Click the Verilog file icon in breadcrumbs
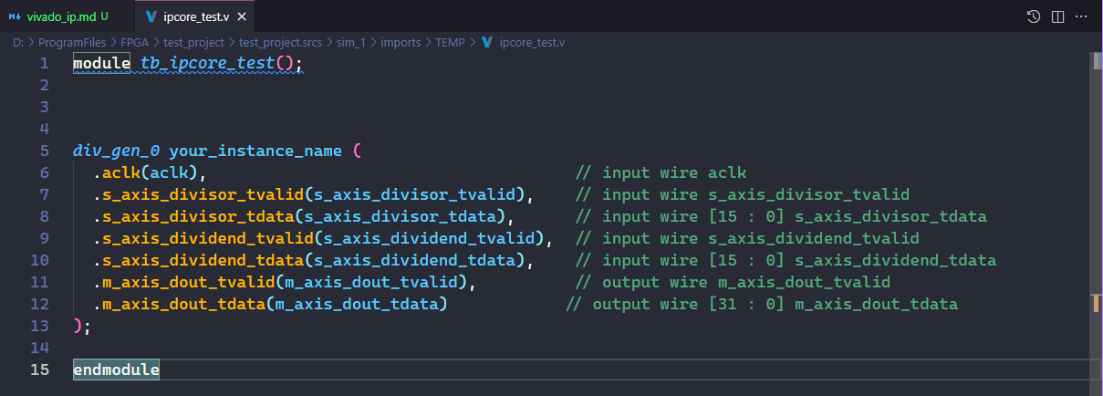Viewport: 1103px width, 396px height. tap(487, 42)
